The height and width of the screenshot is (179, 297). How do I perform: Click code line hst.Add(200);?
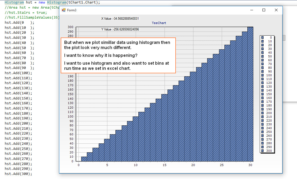pyautogui.click(x=18, y=123)
